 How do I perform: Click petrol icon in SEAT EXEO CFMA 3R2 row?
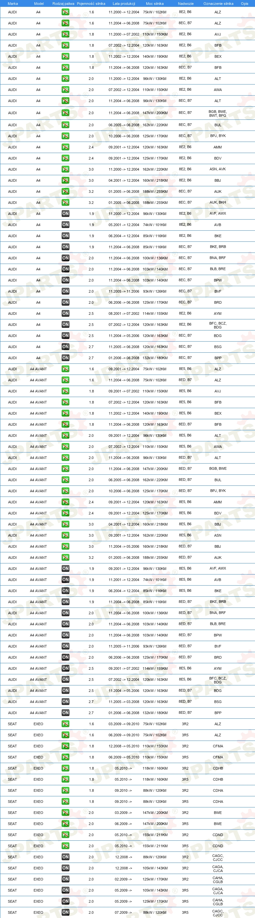pos(65,746)
